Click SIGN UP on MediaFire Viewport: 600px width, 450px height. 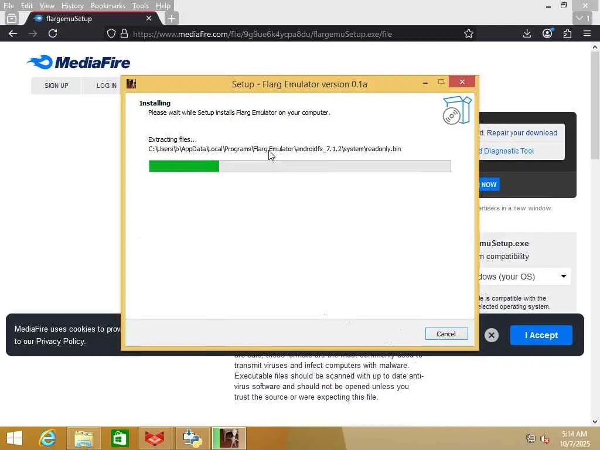coord(56,86)
